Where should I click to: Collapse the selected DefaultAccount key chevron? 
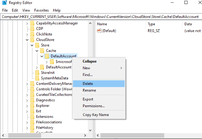tap(42, 56)
